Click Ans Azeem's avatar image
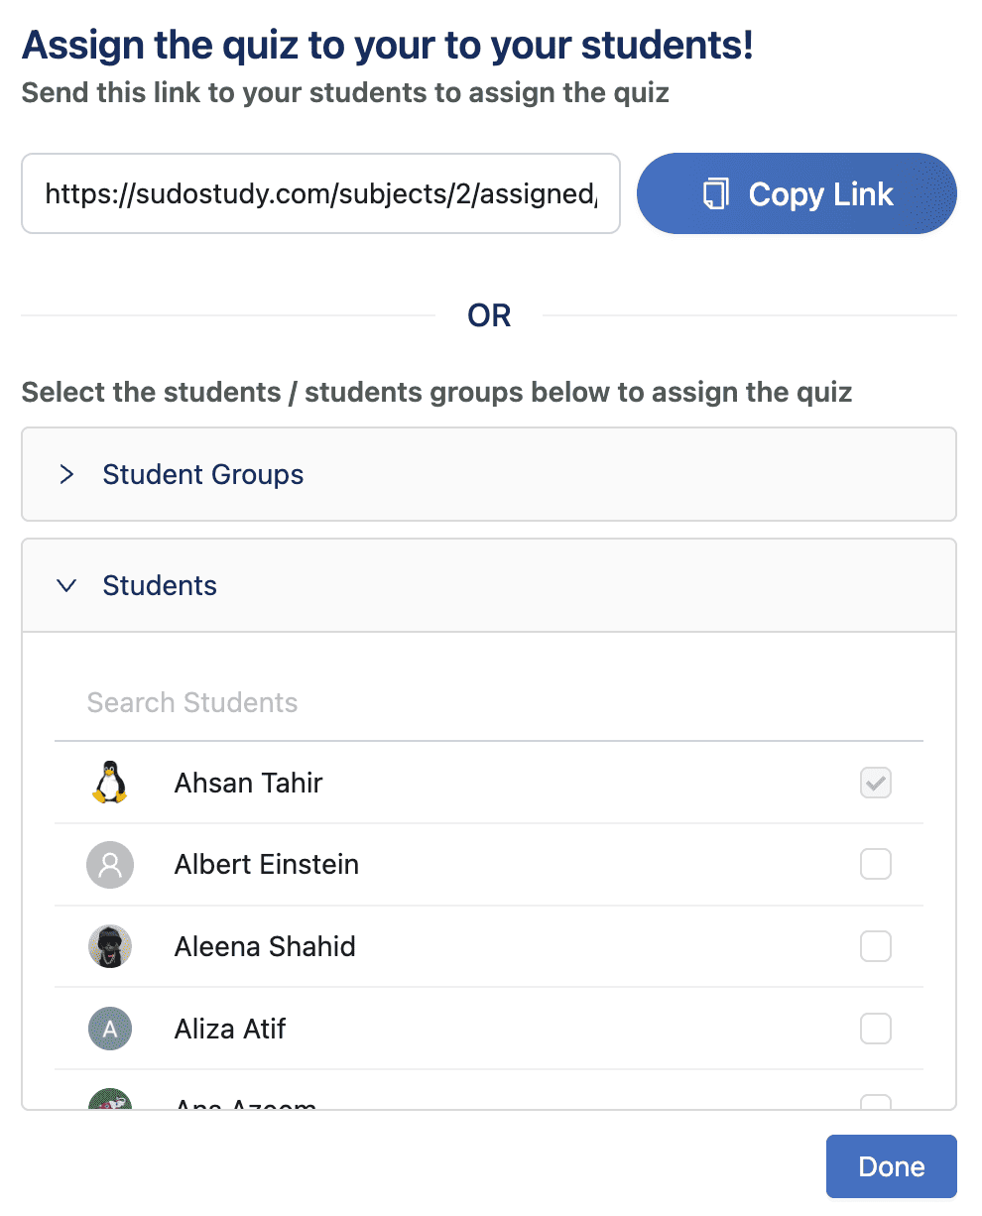This screenshot has height=1216, width=982. pyautogui.click(x=110, y=1101)
